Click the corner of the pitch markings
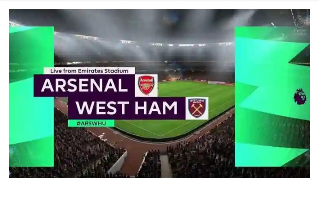 coord(160,136)
